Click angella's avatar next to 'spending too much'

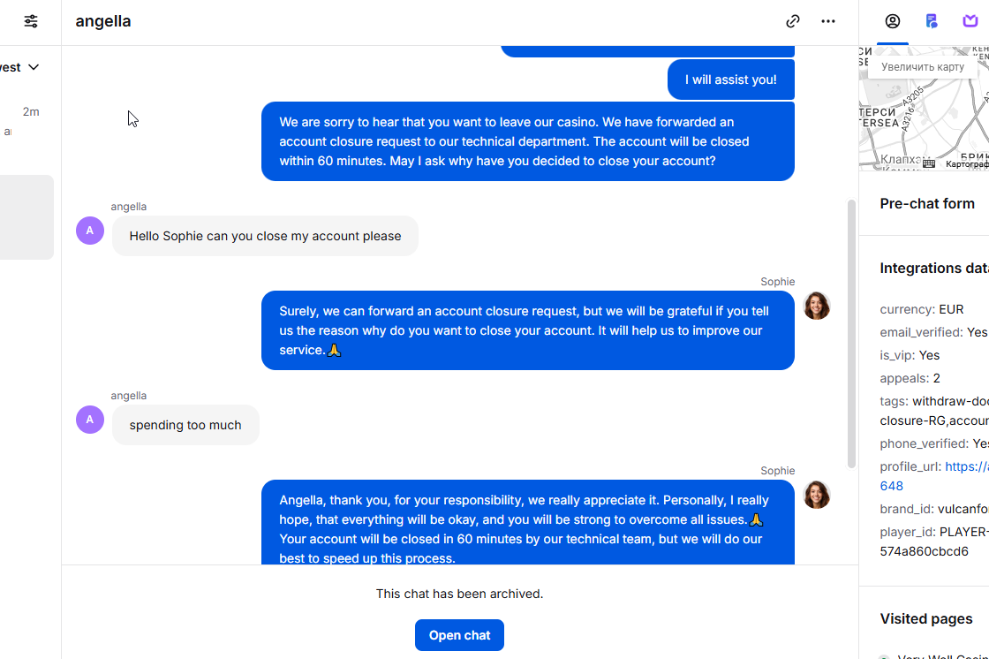[90, 420]
